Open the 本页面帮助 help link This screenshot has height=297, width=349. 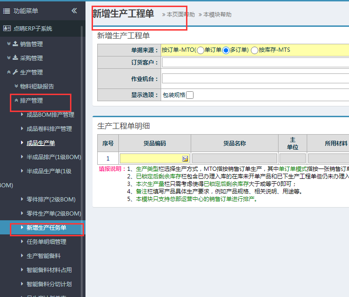click(x=180, y=15)
